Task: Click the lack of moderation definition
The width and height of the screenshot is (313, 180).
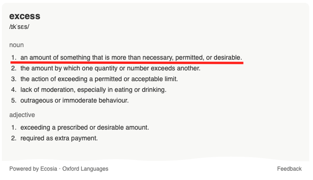Action: click(93, 90)
